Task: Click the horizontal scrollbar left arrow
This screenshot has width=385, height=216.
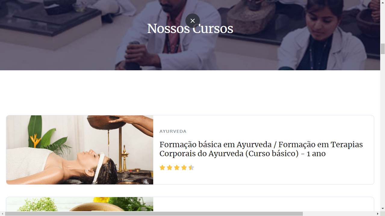Action: tap(2, 214)
